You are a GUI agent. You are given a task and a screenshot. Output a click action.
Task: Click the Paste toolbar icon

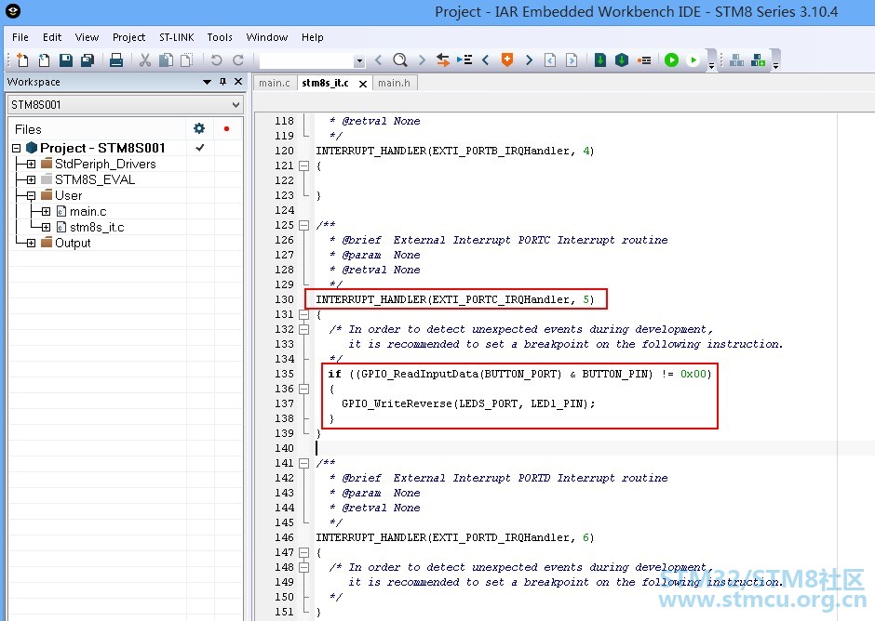(x=187, y=59)
